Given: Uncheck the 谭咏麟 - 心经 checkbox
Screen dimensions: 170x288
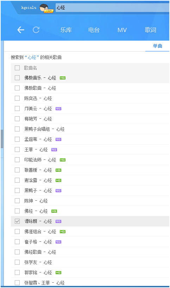Looking at the screenshot, I should (x=17, y=221).
